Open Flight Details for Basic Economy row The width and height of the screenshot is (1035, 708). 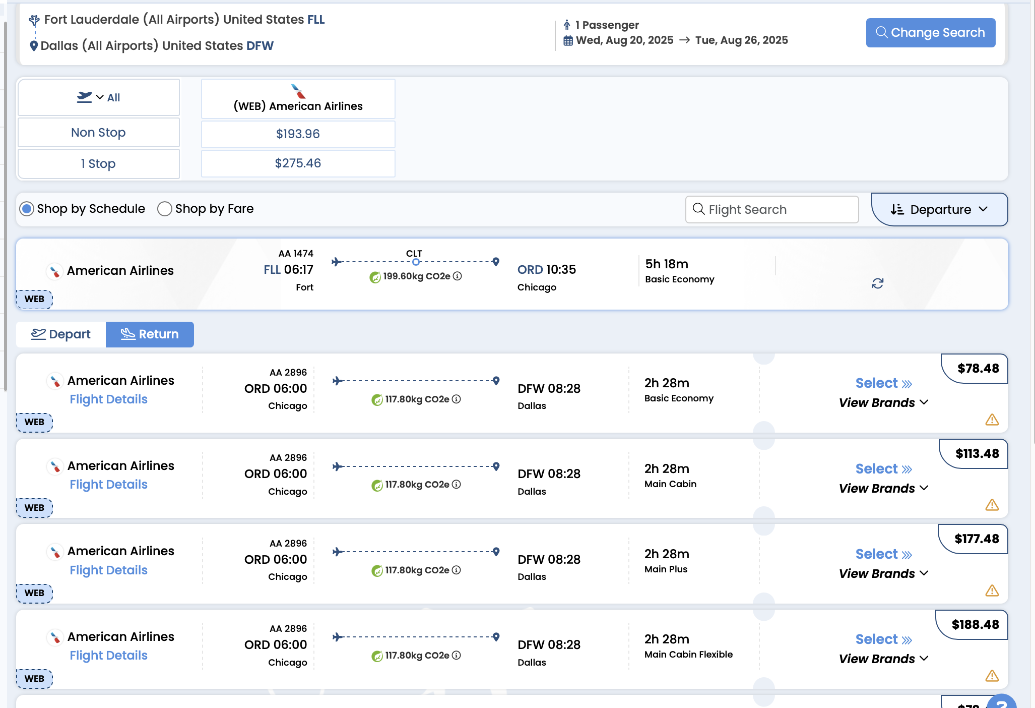pos(108,399)
